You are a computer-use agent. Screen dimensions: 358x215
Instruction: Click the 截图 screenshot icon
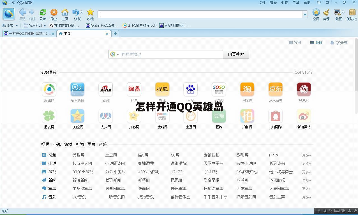(x=337, y=12)
